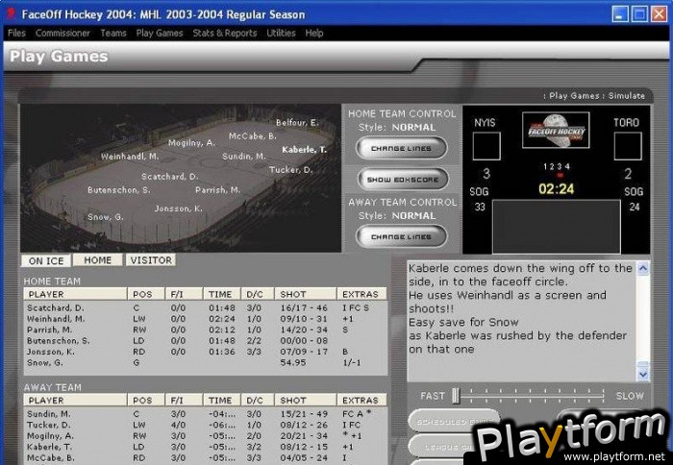Select Scatchard, D. in home team table
The width and height of the screenshot is (673, 465).
[205, 308]
